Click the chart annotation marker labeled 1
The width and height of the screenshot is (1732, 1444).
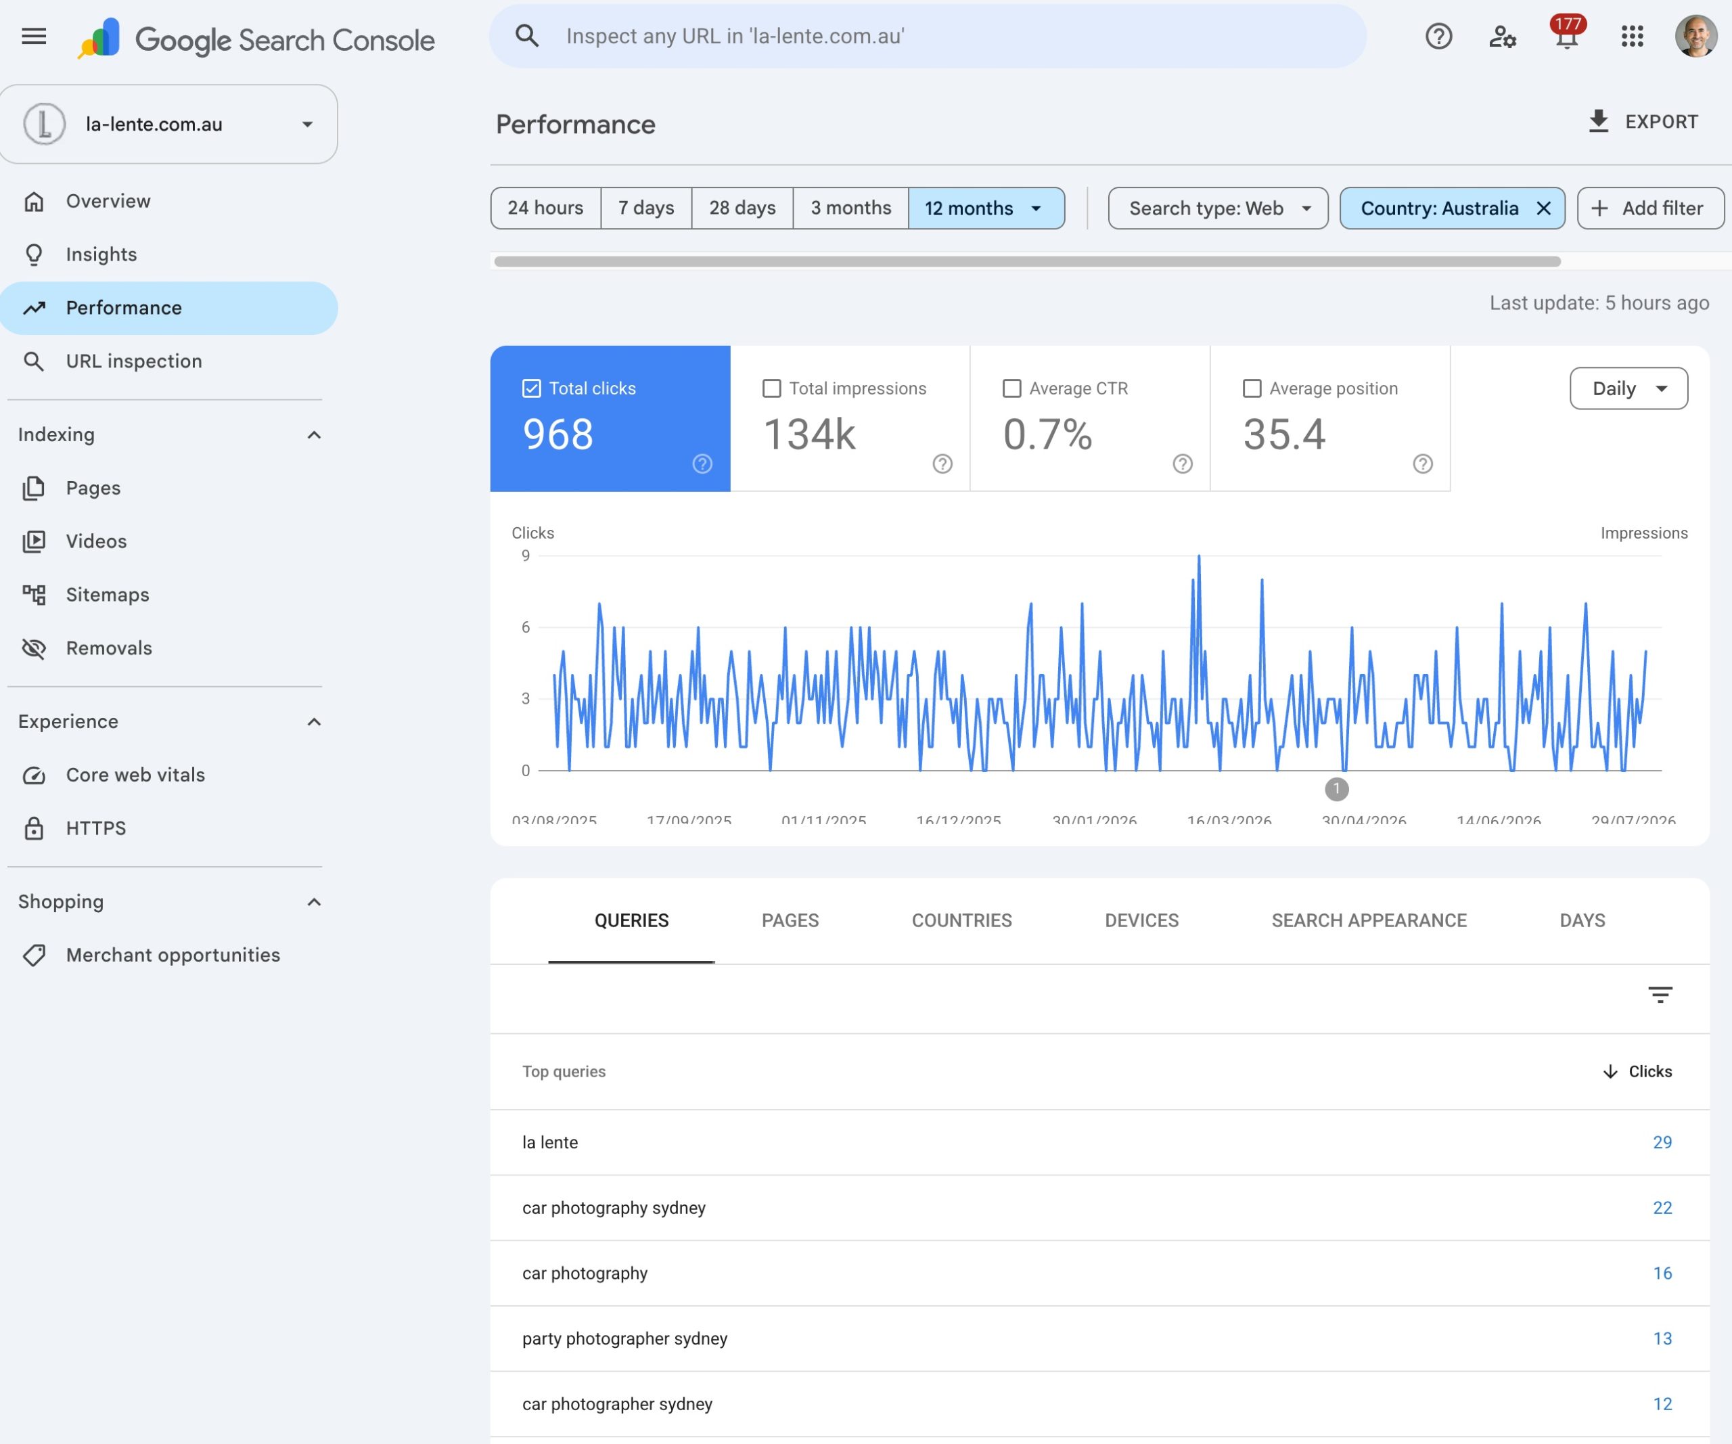tap(1336, 789)
